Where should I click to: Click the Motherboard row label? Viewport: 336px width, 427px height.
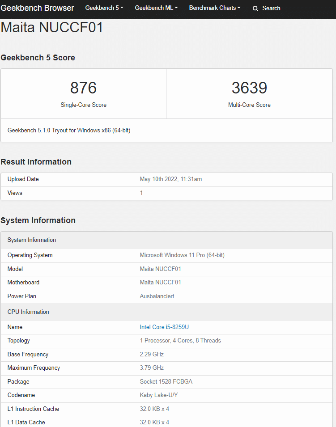pyautogui.click(x=23, y=283)
